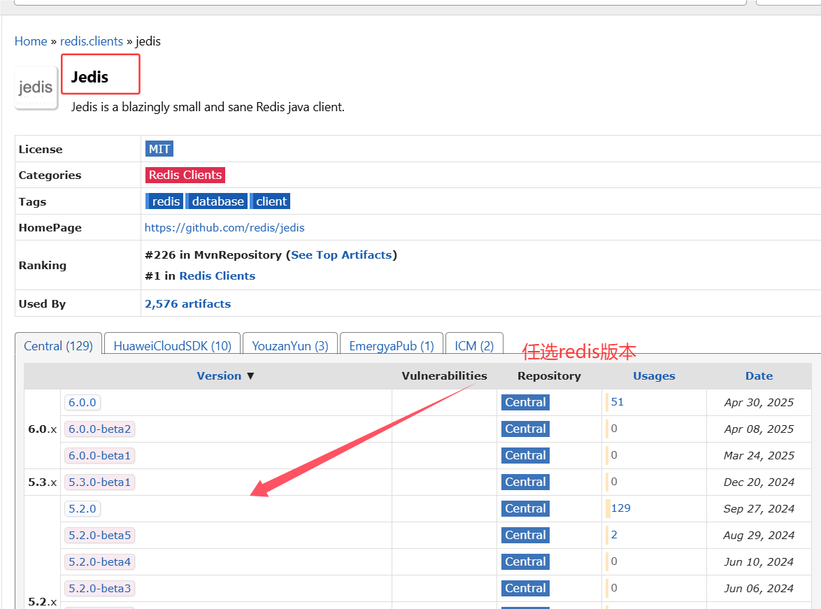Click the Central badge in the 6.0.0-beta1 row
This screenshot has height=609, width=821.
pos(525,456)
